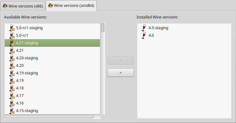This screenshot has height=123, width=236.
Task: Click the icon of the highlighted 4.21-staging entry
Action: click(x=12, y=43)
